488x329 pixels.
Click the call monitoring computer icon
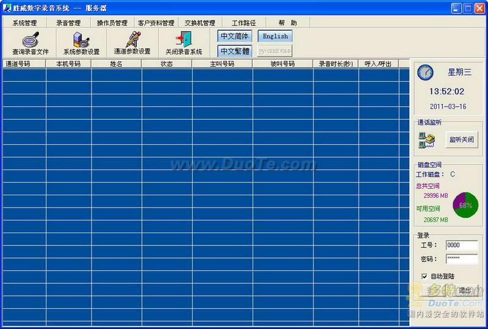(426, 140)
